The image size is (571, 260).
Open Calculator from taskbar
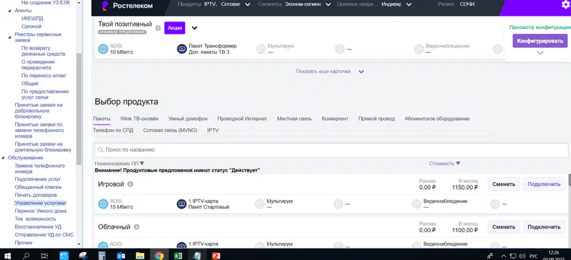pos(102,256)
